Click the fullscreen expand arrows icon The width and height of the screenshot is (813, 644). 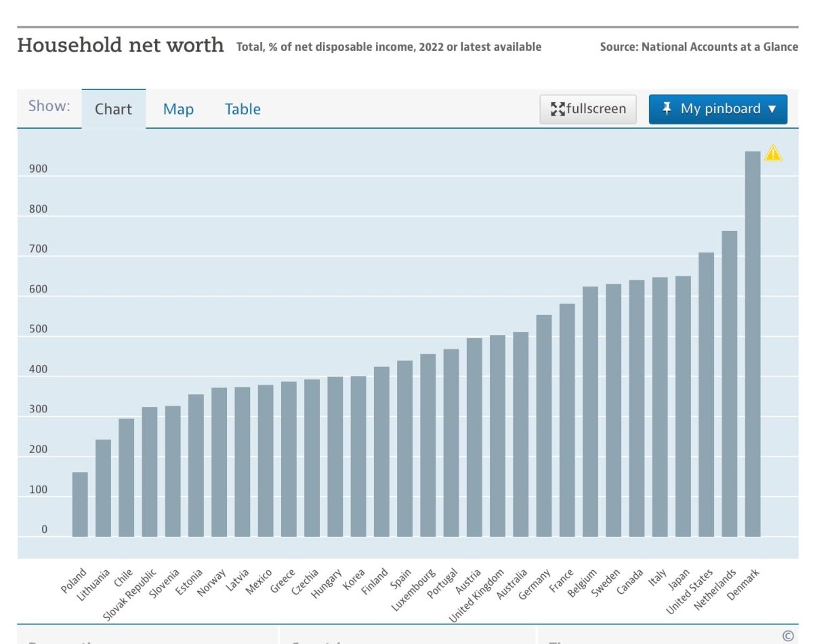(x=560, y=107)
